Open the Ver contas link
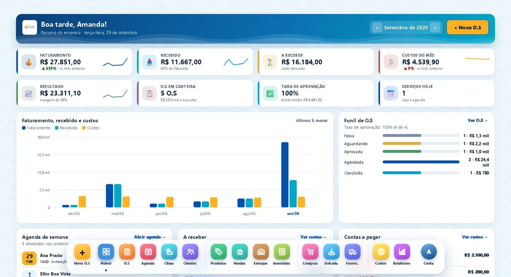511x277 pixels. pyautogui.click(x=313, y=237)
